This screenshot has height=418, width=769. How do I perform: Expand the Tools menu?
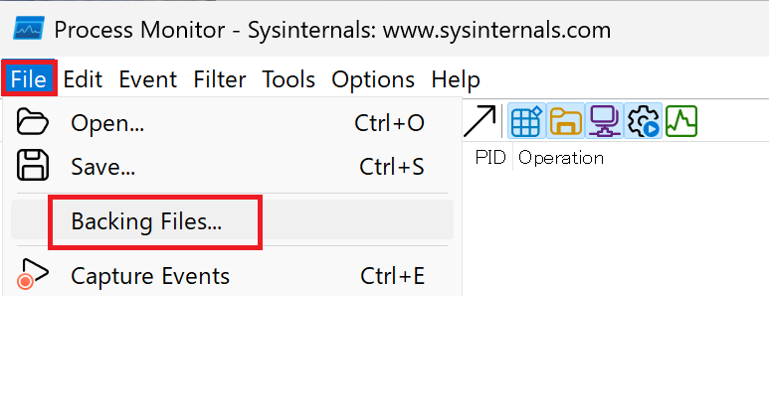288,78
